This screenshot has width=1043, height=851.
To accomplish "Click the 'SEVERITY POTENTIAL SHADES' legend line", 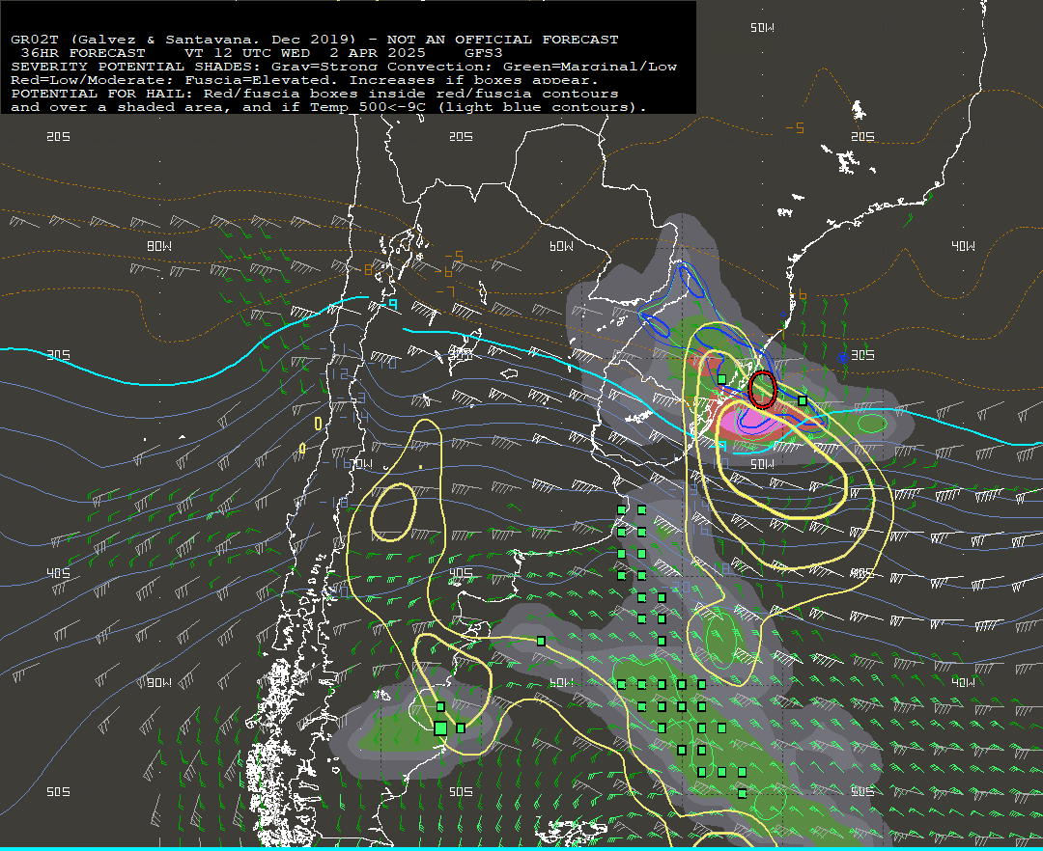I will [344, 67].
